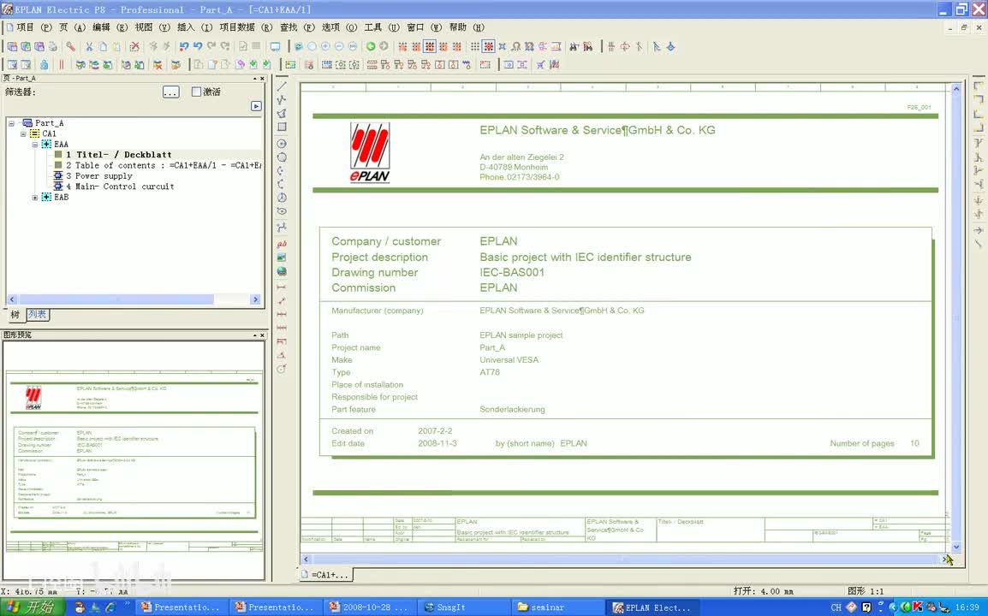Select page 2 Table of contents
988x616 pixels.
164,165
